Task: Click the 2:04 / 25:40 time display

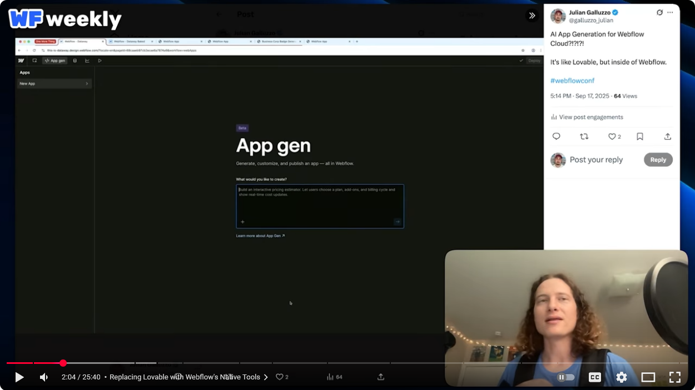Action: coord(81,377)
